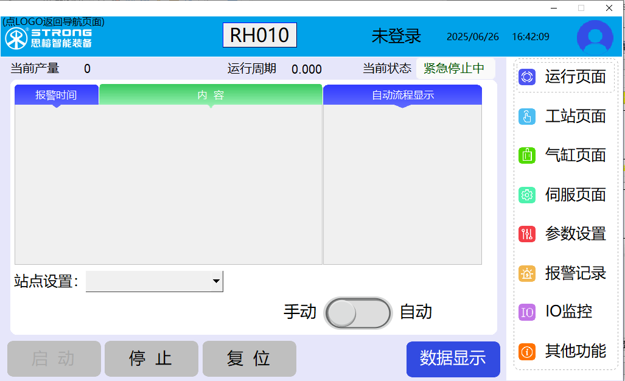Click the green 气缸页面 icon
The image size is (625, 381).
pyautogui.click(x=527, y=155)
